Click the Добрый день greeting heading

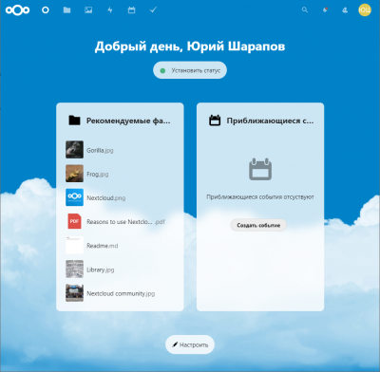point(190,46)
